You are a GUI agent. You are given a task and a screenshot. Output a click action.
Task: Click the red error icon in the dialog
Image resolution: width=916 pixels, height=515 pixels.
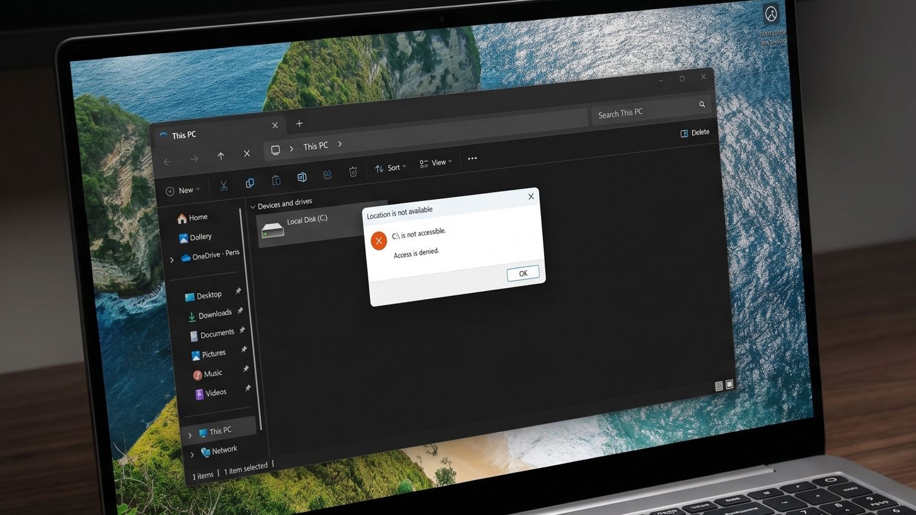(379, 241)
